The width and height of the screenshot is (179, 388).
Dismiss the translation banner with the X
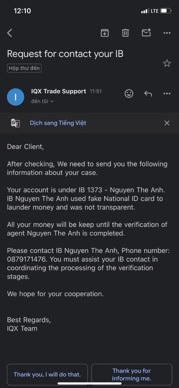tap(167, 123)
